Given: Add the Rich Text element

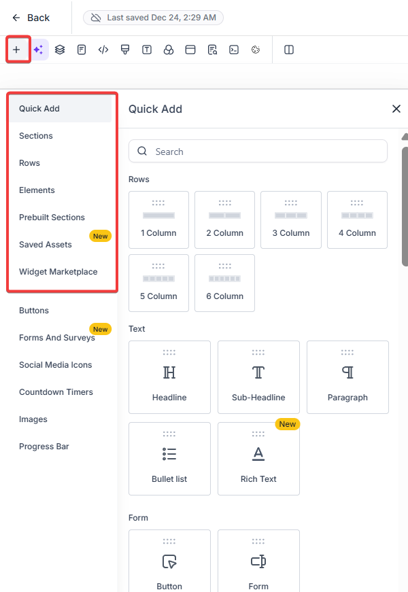Looking at the screenshot, I should pyautogui.click(x=258, y=459).
